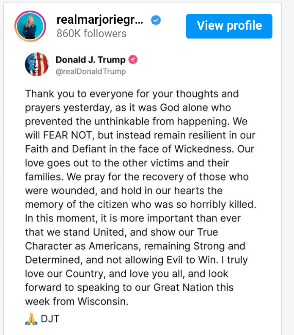Click the @realDonaldTrump handle
Viewport: 294px width, 335px height.
coord(91,71)
